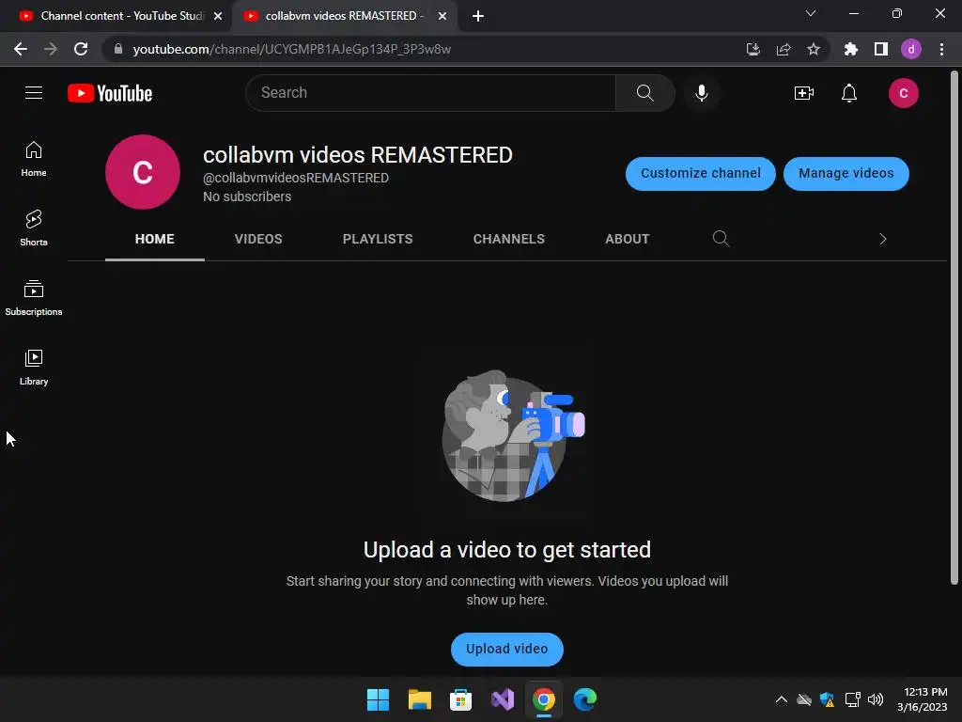Switch to the VIDEOS tab
Viewport: 962px width, 722px height.
point(258,239)
